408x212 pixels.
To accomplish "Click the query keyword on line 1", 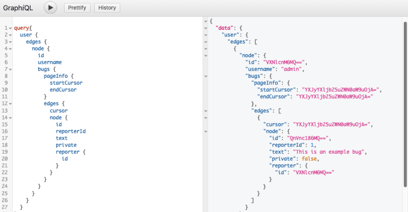I will pos(22,28).
